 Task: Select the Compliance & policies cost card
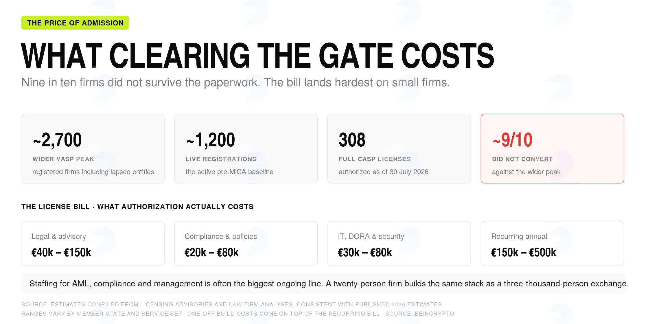point(246,243)
